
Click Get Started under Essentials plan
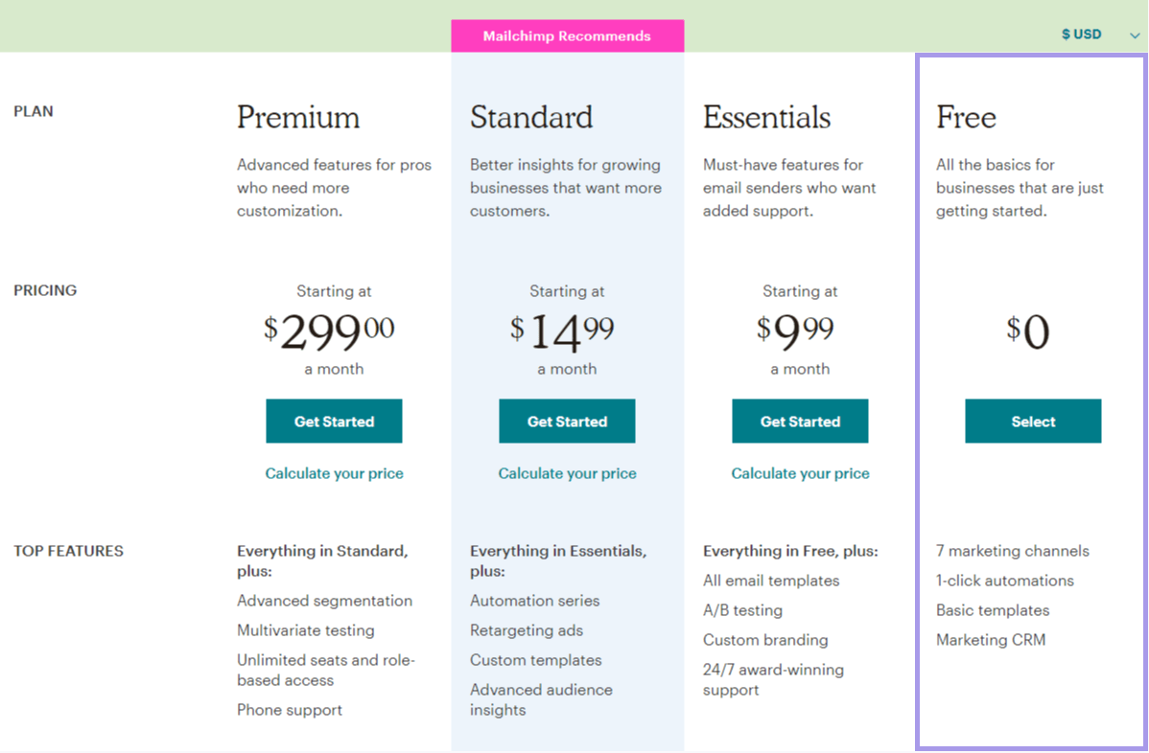[800, 421]
